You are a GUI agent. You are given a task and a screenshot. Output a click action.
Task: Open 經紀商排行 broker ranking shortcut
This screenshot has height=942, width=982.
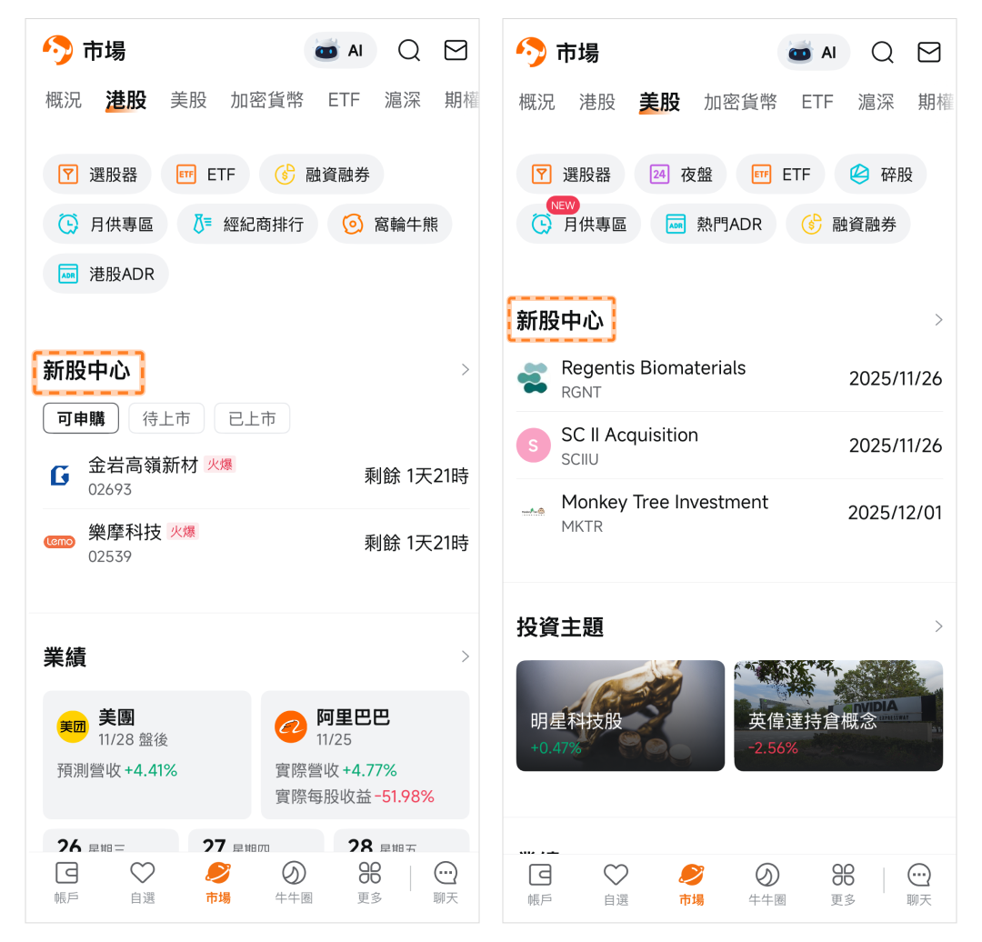point(246,224)
